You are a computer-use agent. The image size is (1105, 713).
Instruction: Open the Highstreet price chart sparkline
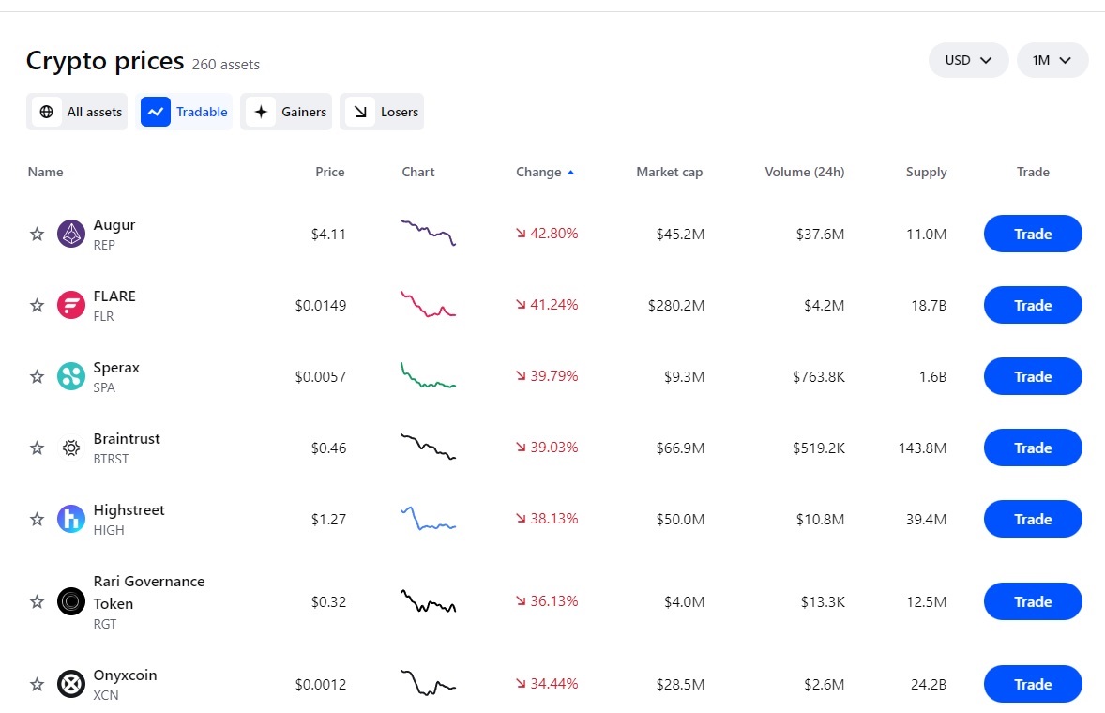click(x=428, y=519)
